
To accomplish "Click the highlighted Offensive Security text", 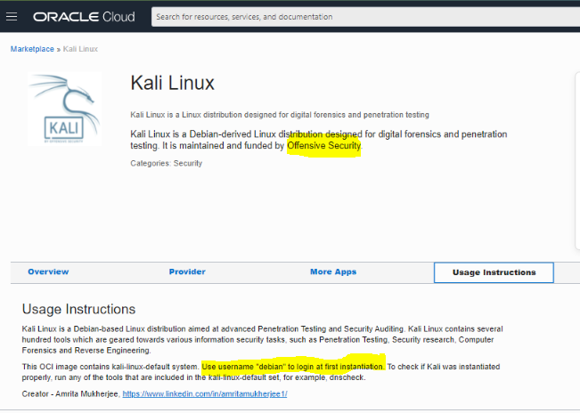I will pyautogui.click(x=324, y=145).
